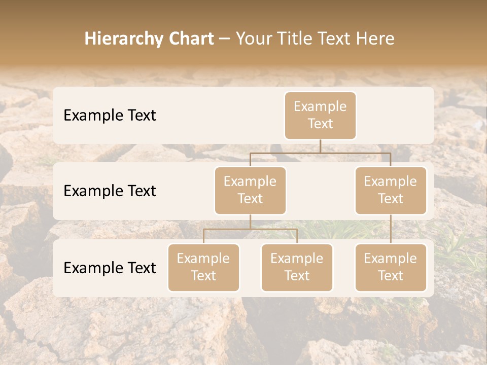Select the vertical connector between the right-side boxes
The width and height of the screenshot is (487, 365).
click(391, 229)
